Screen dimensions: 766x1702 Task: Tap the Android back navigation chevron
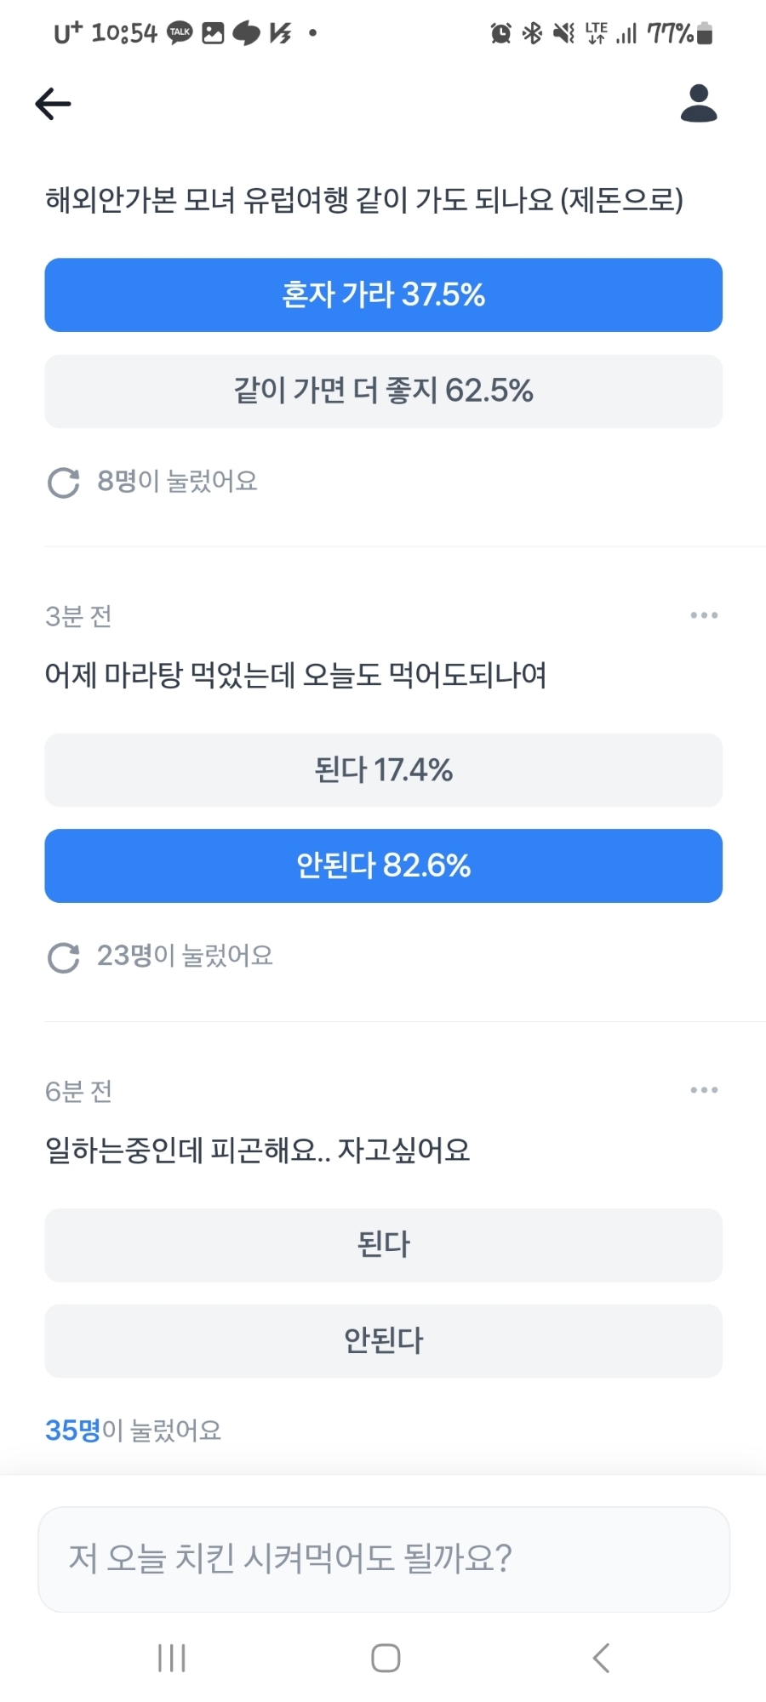pos(601,1658)
